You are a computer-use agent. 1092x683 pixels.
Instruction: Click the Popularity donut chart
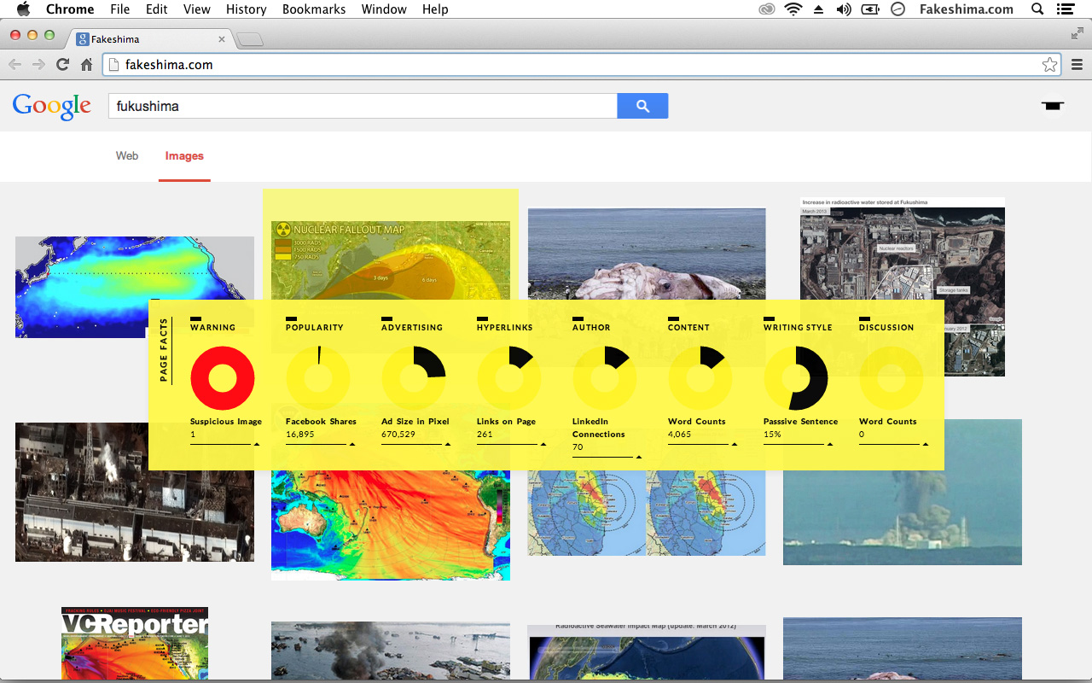click(x=317, y=378)
